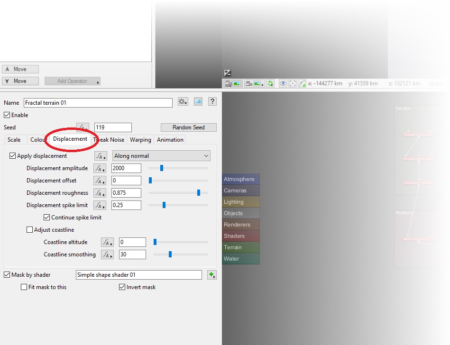Select Renderers in the node group list
Image resolution: width=450 pixels, height=345 pixels.
(x=241, y=225)
